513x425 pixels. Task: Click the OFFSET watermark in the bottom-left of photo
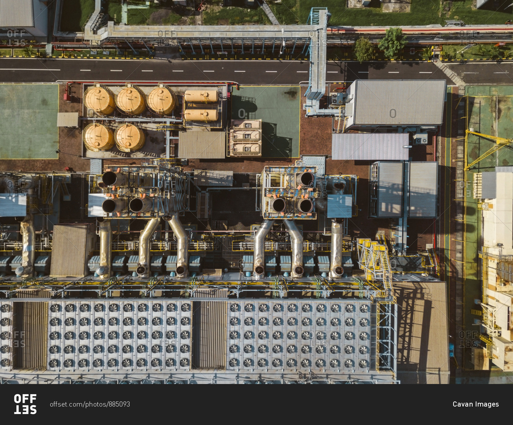16,339
